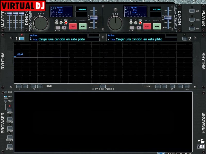Click deck 1 jog left-right arrows icon
Screen dimensions: 206x154
(41, 14)
